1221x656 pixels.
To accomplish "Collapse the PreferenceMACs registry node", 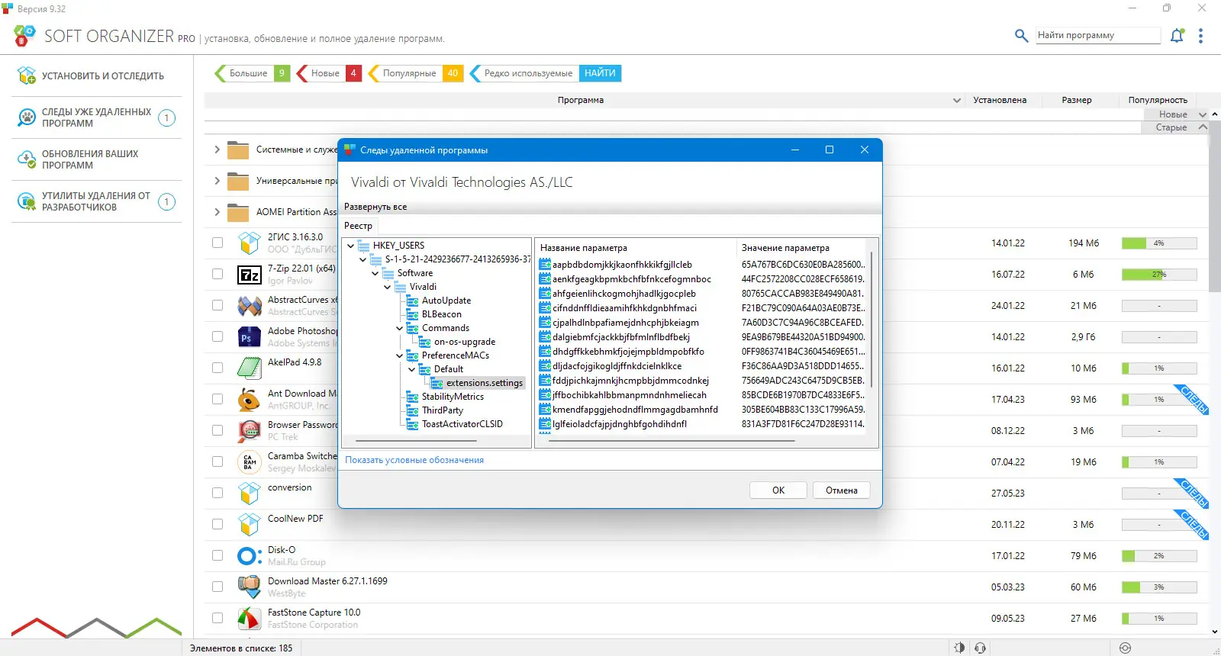I will click(400, 355).
